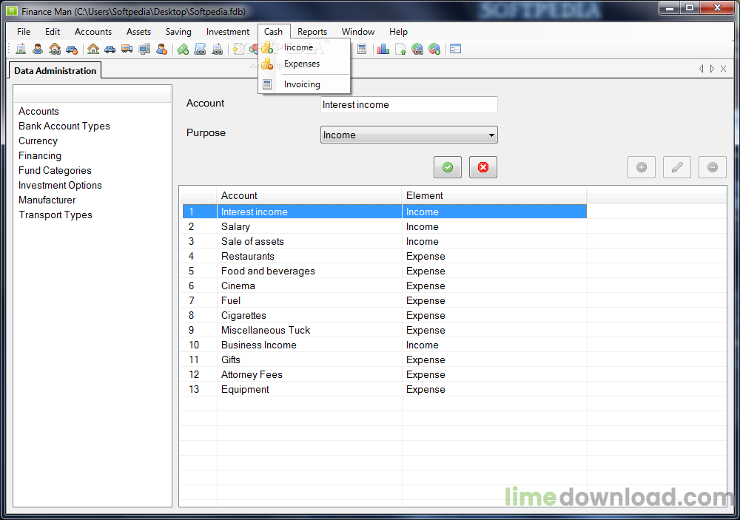
Task: Select the Restaurants row
Action: pos(385,256)
